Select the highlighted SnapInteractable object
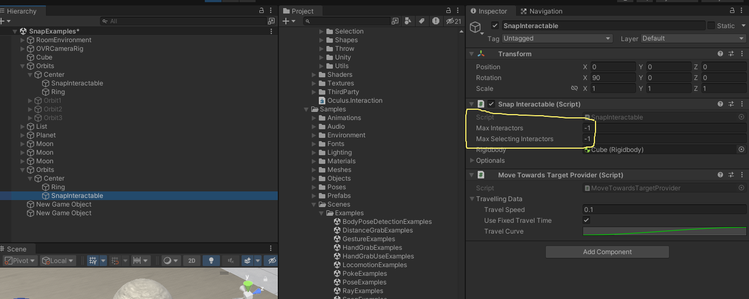This screenshot has width=749, height=299. [77, 196]
